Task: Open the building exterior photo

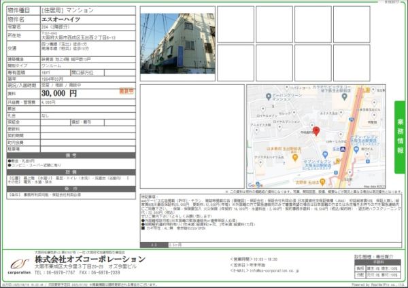Action: click(177, 43)
